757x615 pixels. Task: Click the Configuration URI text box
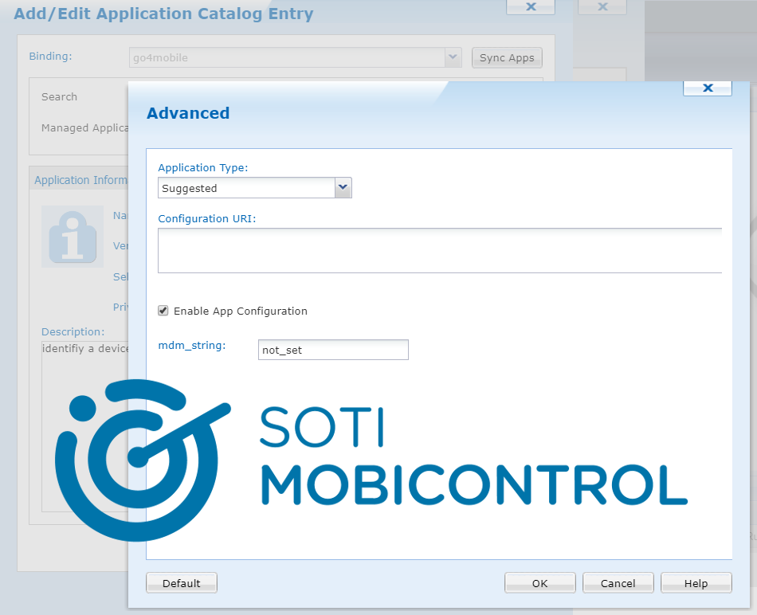440,250
